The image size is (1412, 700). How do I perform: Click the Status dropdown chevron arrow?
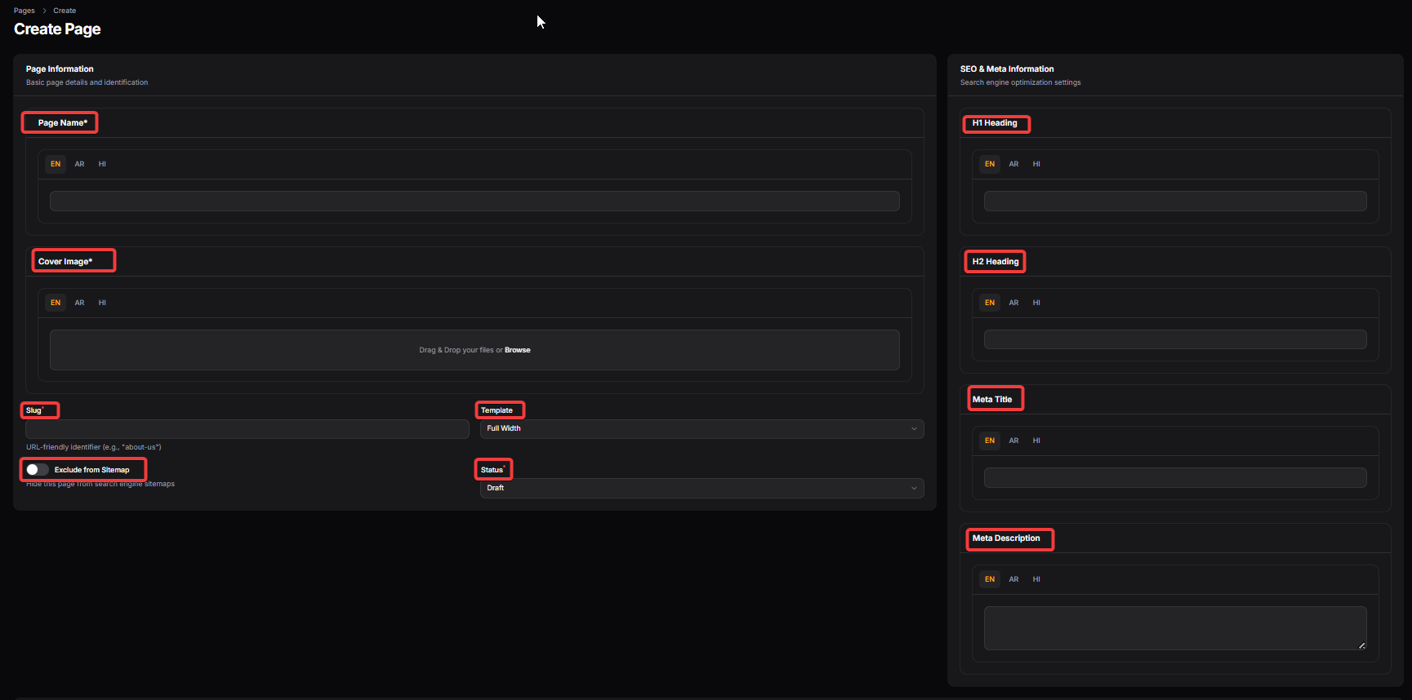point(914,488)
